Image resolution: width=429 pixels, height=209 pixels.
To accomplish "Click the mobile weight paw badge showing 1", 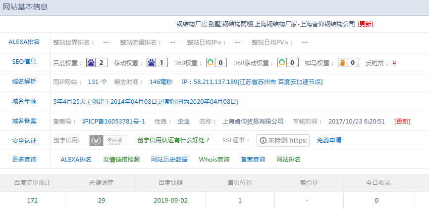I will pos(158,63).
